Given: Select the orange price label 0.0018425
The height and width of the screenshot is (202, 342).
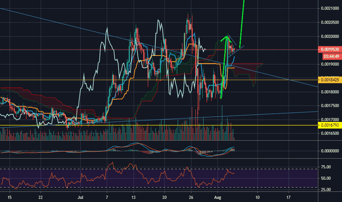Looking at the screenshot, I should tap(330, 80).
